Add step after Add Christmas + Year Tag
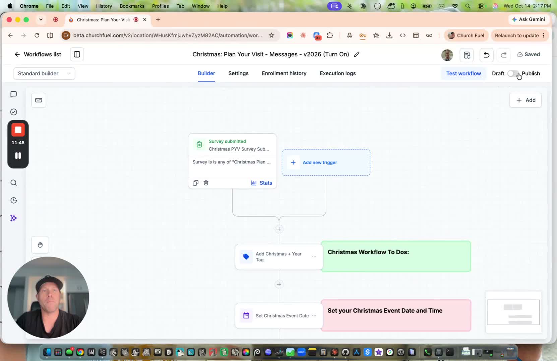The image size is (557, 361). [279, 284]
